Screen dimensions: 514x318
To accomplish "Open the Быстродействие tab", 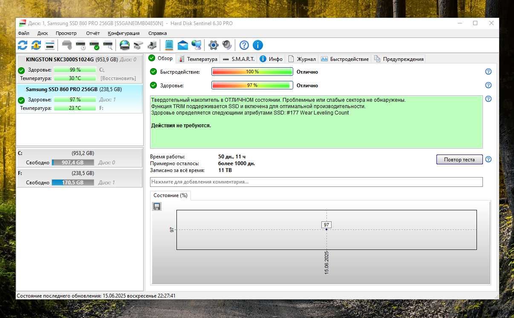I will pos(345,59).
